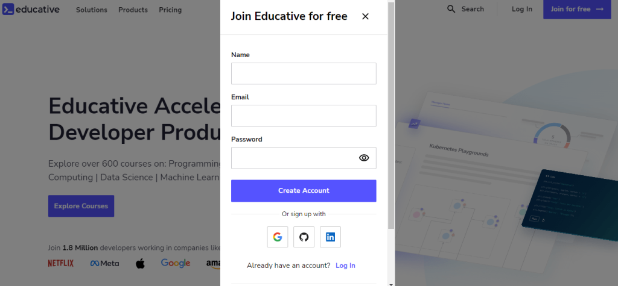Viewport: 618px width, 286px height.
Task: Click the Join for free button
Action: [577, 10]
